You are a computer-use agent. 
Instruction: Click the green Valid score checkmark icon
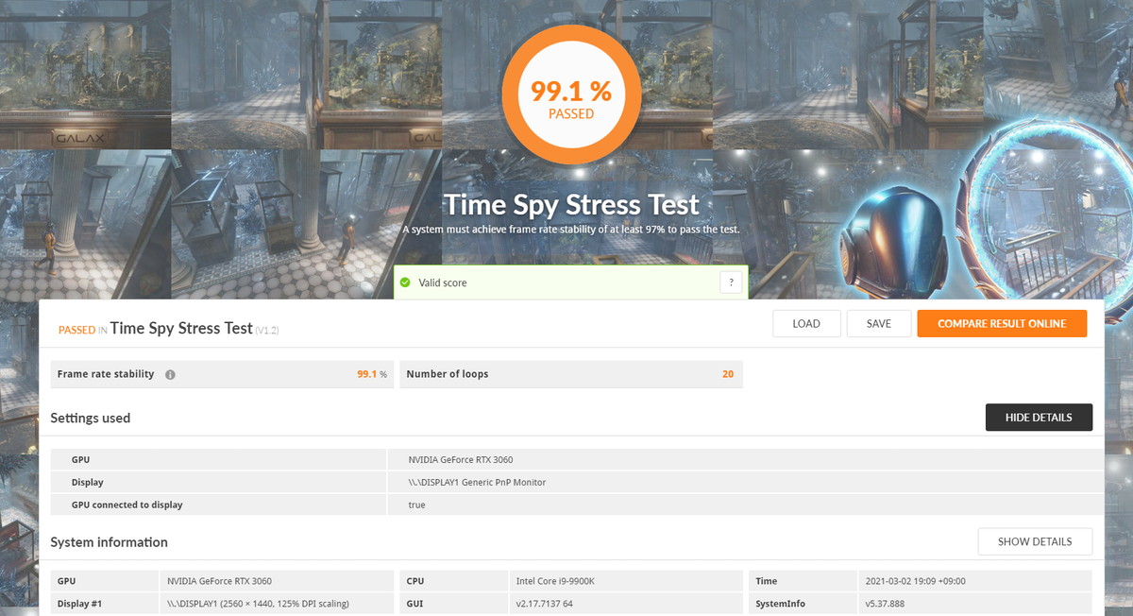click(405, 282)
